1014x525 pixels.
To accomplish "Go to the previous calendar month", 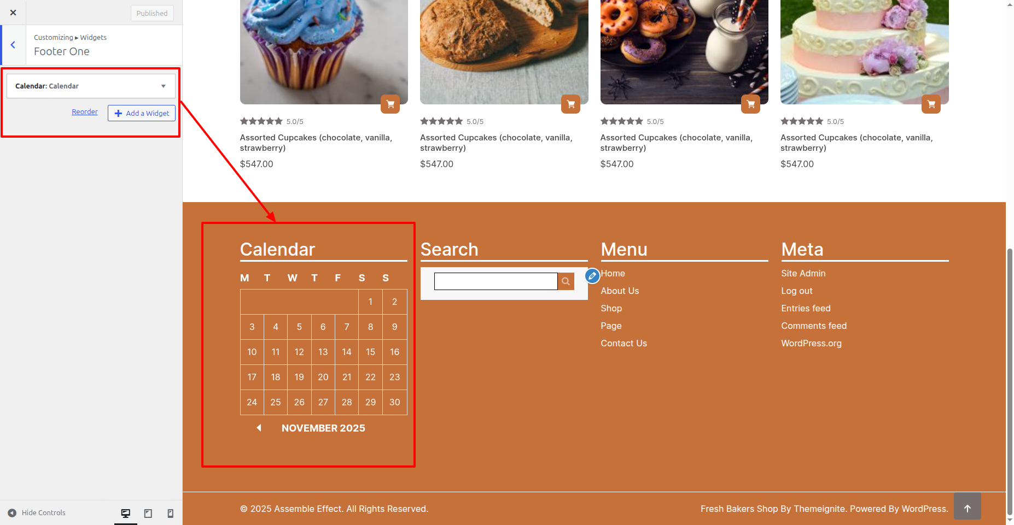I will point(259,428).
